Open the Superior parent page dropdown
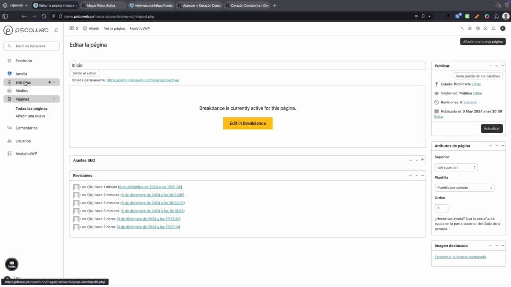 coord(456,167)
